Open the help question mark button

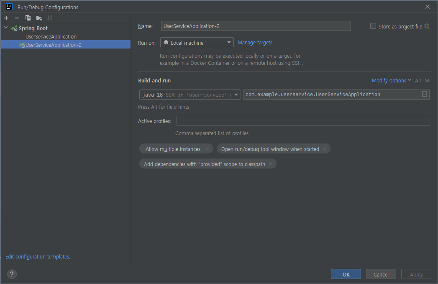pyautogui.click(x=12, y=274)
